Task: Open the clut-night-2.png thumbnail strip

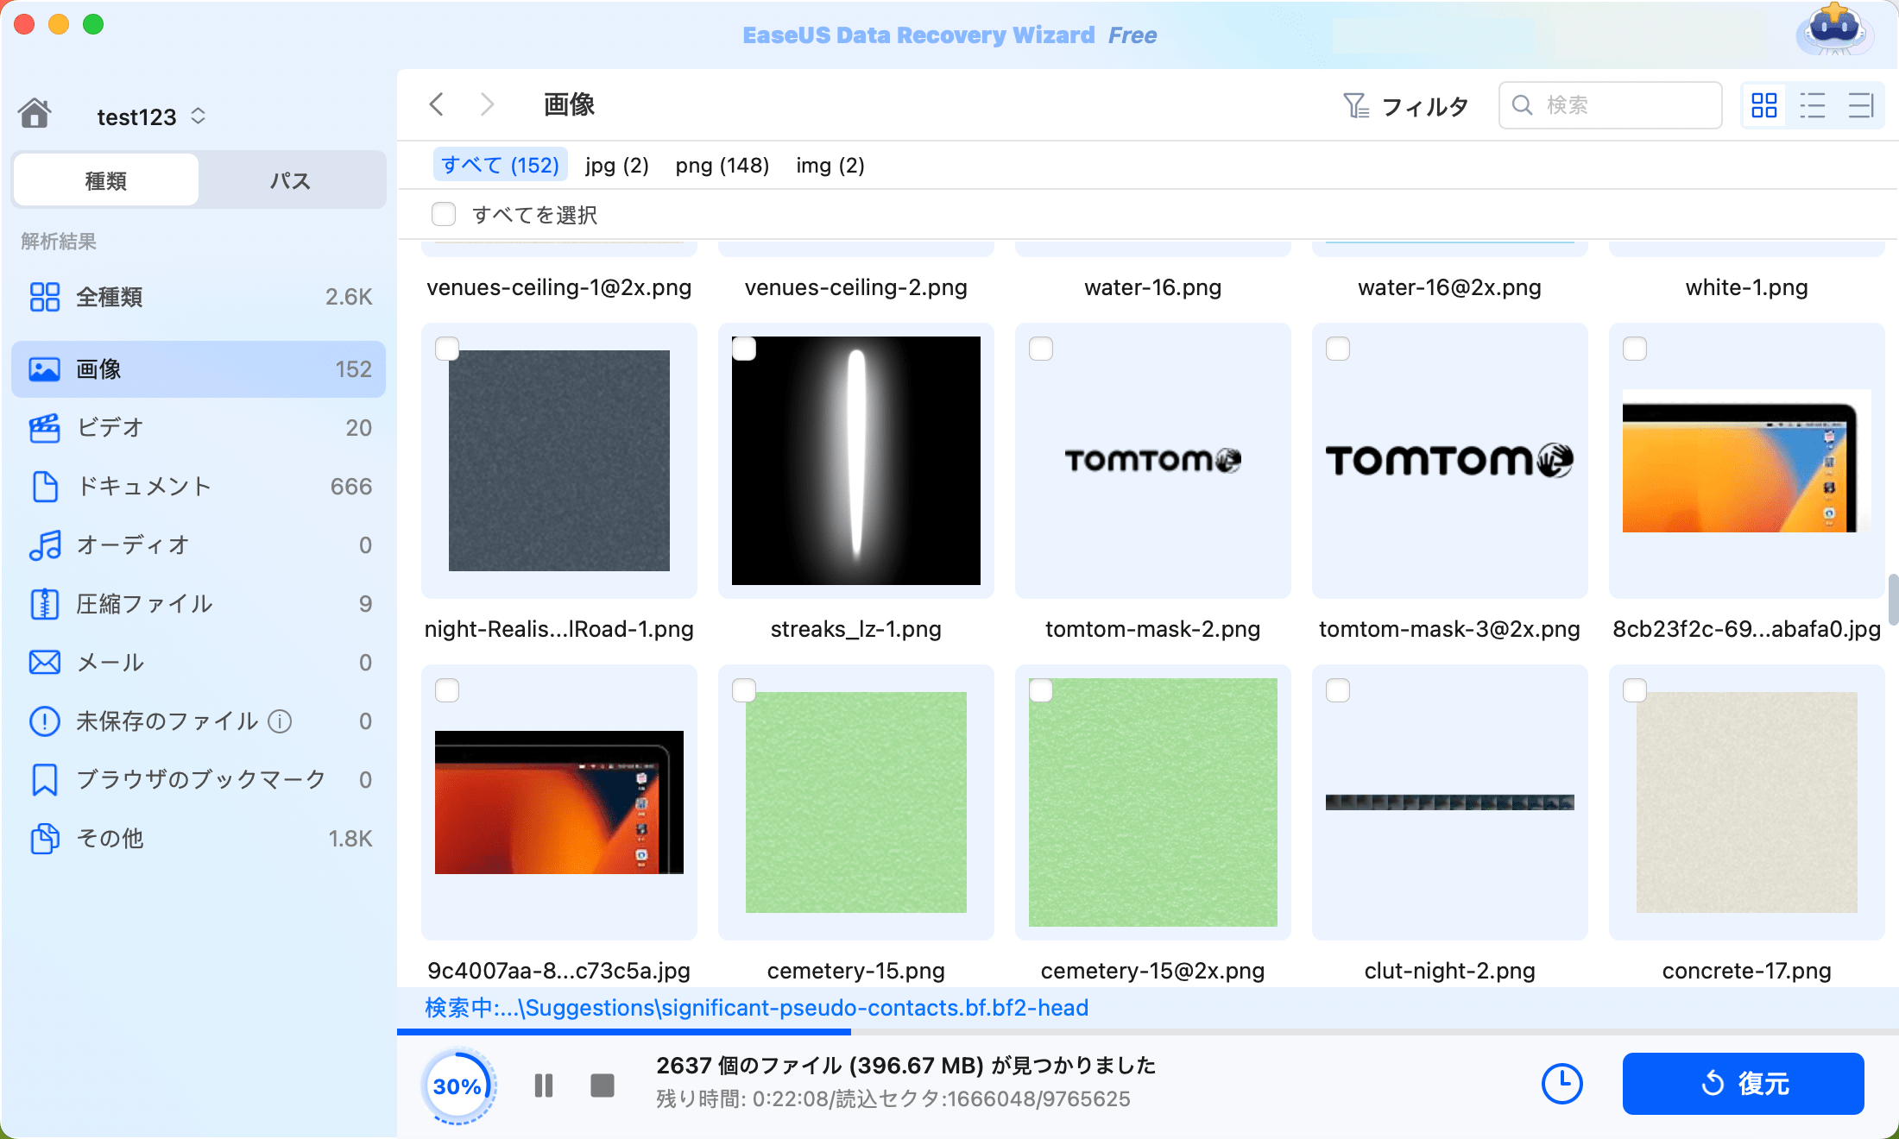Action: coord(1450,802)
